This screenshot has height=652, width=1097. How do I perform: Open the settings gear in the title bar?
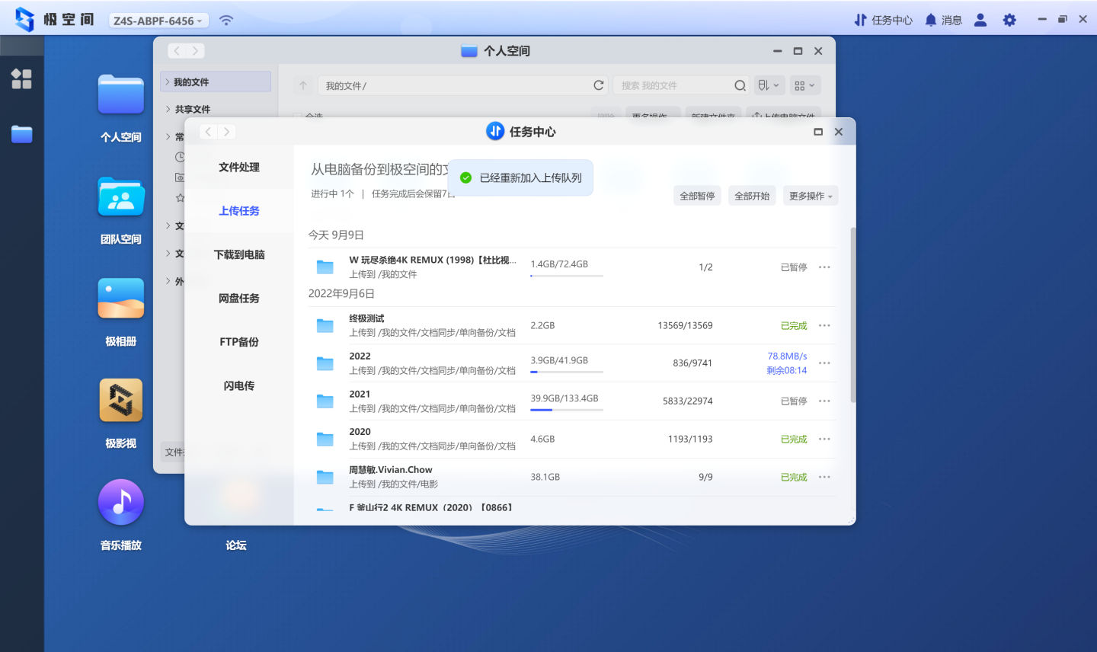coord(1009,19)
